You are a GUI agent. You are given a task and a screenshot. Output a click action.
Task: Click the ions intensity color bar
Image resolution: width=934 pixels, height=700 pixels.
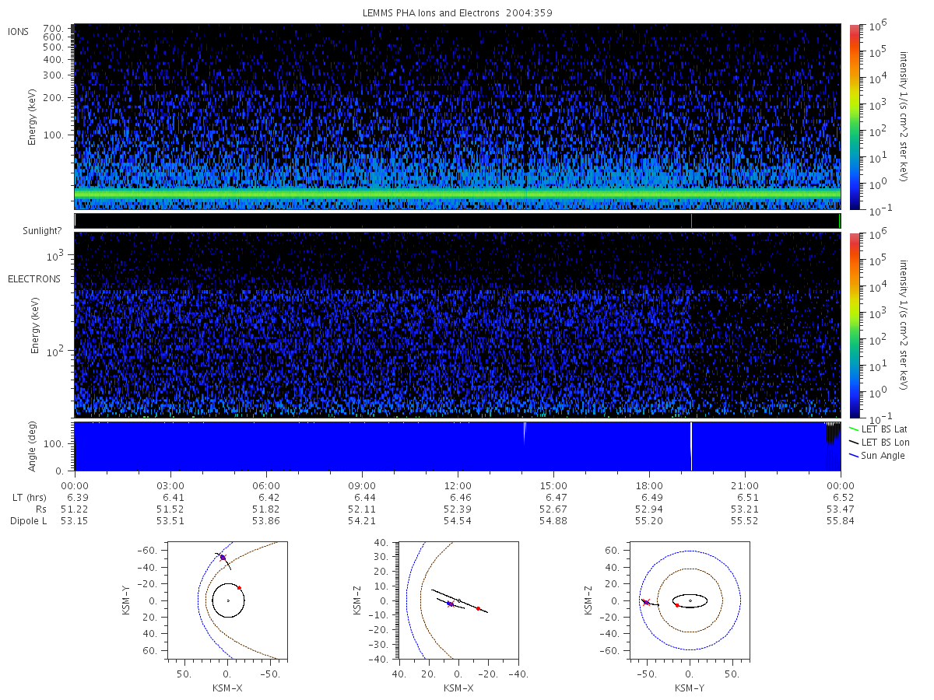coord(854,117)
